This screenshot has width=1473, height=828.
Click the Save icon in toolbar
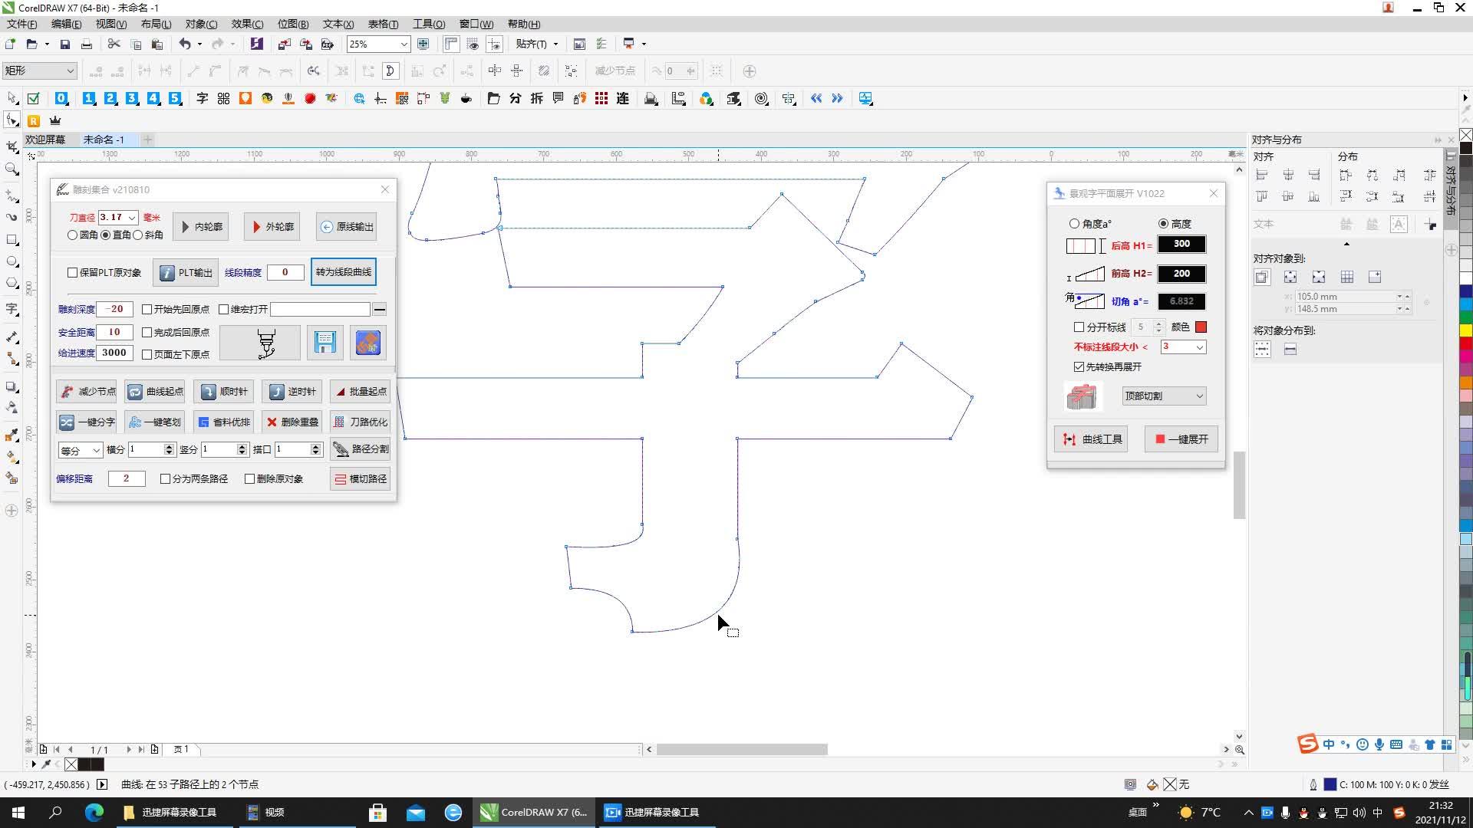[x=65, y=44]
